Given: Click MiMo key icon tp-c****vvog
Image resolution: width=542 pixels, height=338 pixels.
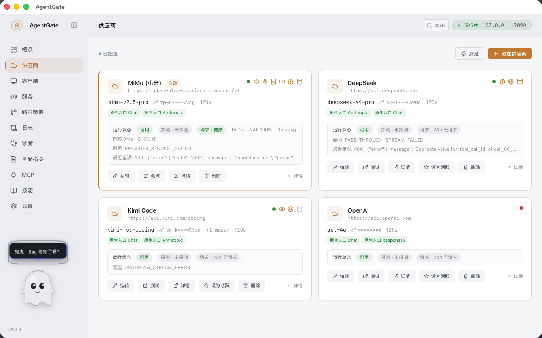Looking at the screenshot, I should click(156, 102).
